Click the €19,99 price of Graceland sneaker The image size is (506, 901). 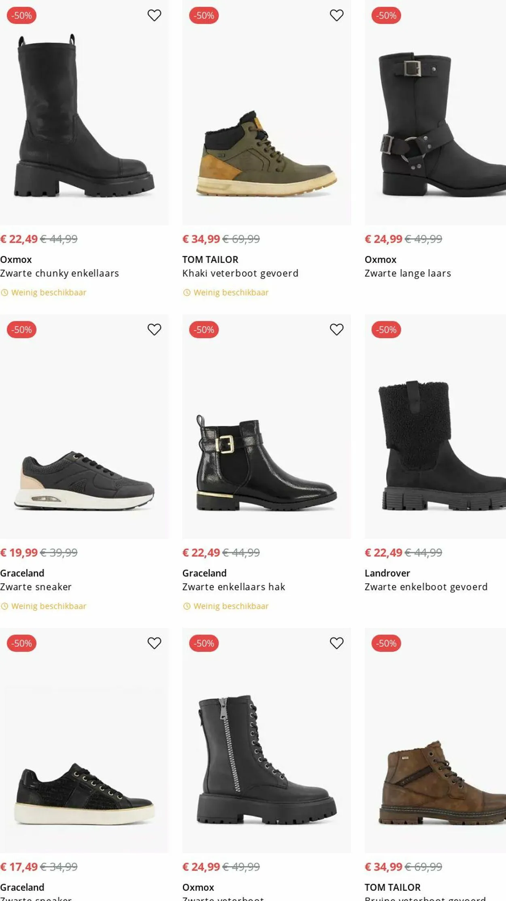[19, 553]
